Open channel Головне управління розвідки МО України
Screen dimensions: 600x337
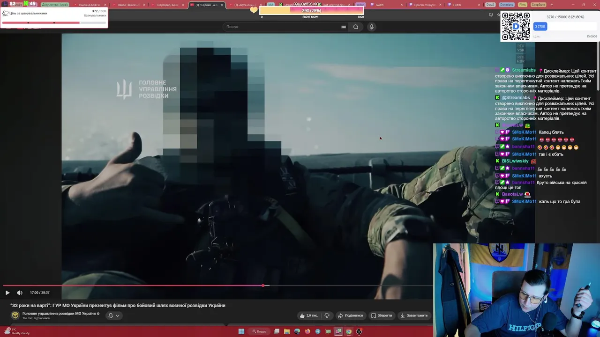pyautogui.click(x=59, y=314)
